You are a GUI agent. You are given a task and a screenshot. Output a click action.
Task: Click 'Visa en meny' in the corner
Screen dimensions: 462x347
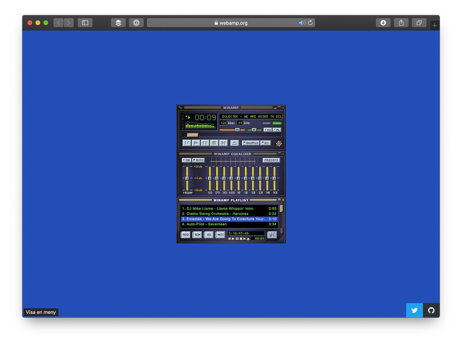(x=41, y=312)
